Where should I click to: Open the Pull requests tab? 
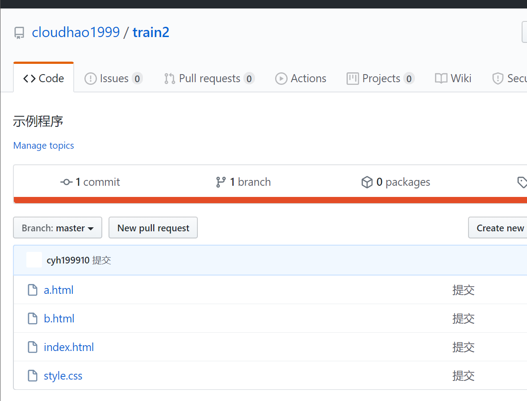click(x=209, y=78)
